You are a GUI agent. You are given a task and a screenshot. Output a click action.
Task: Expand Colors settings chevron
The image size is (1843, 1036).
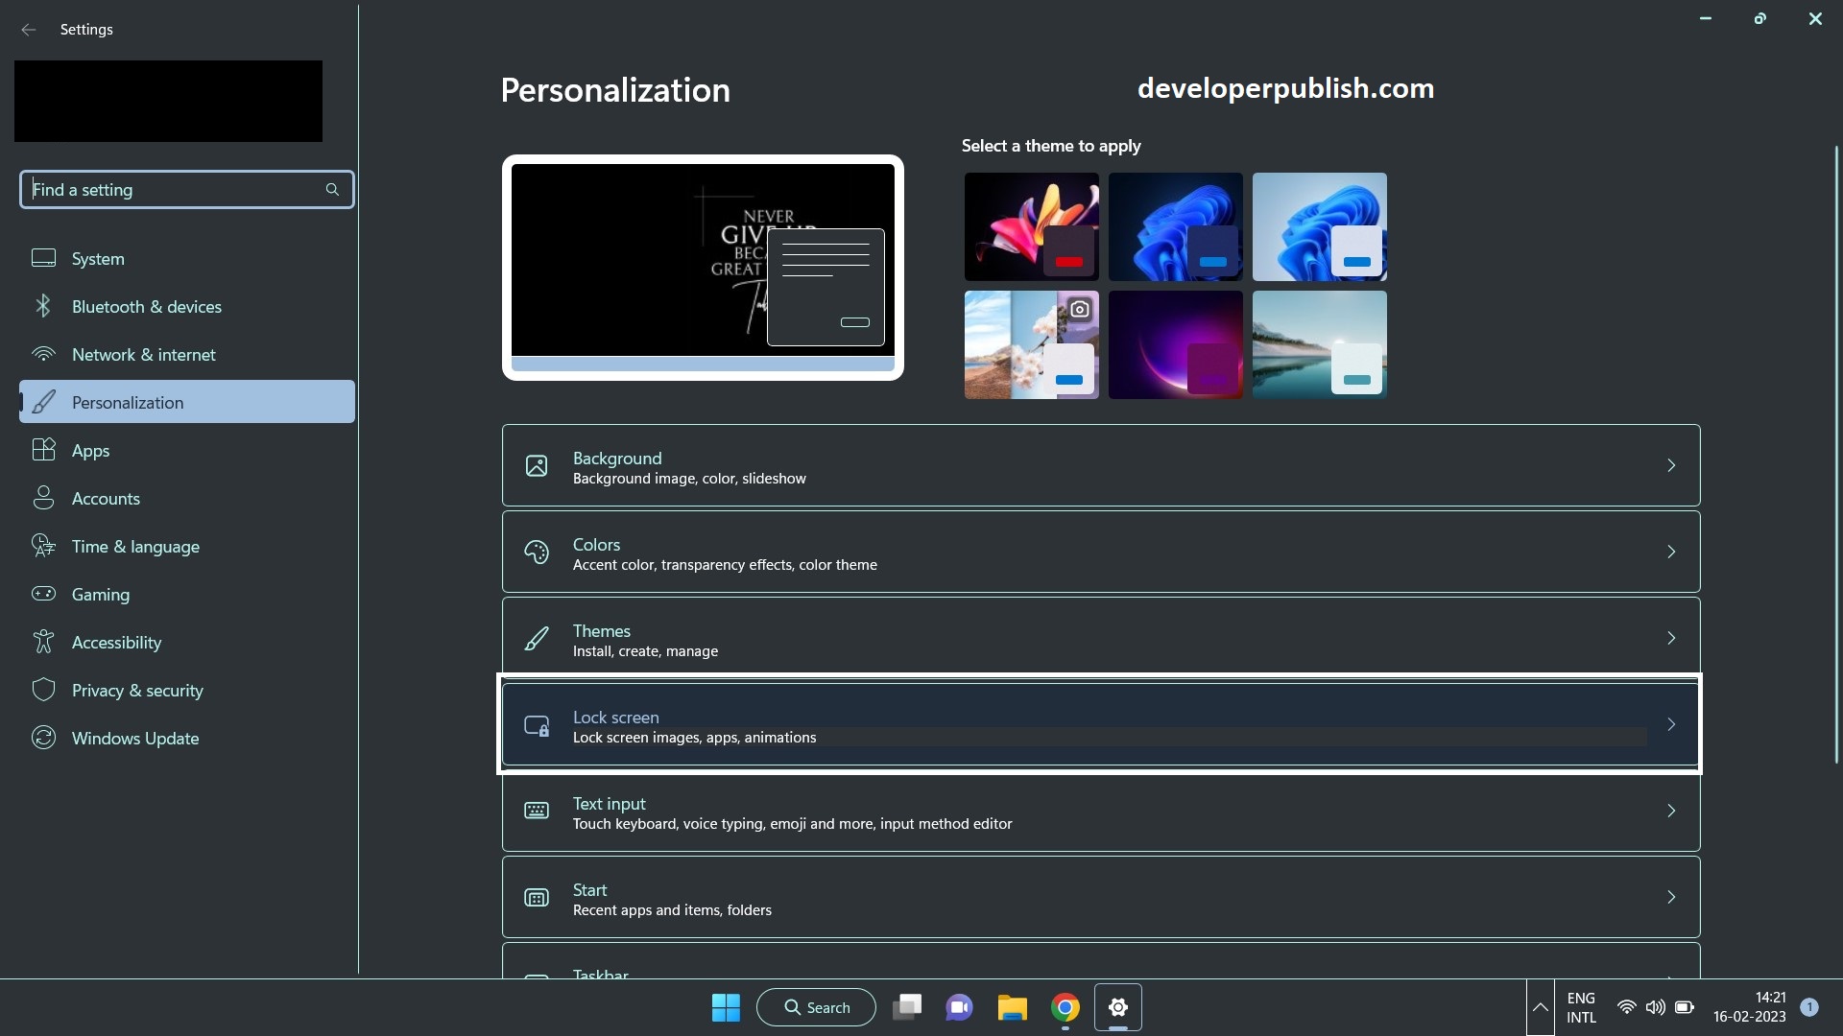(x=1671, y=553)
